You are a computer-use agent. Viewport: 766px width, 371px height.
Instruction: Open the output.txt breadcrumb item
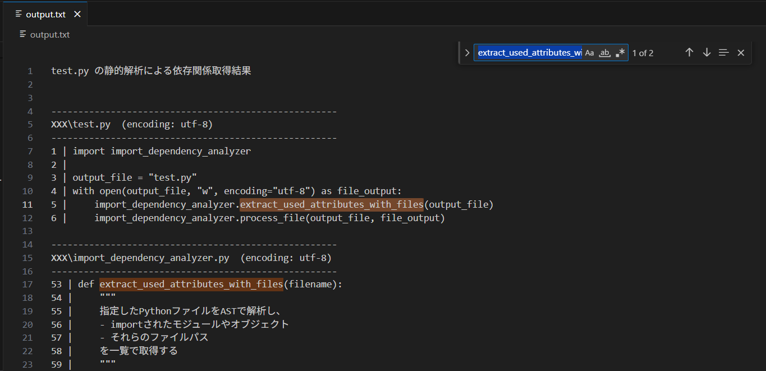pos(49,34)
